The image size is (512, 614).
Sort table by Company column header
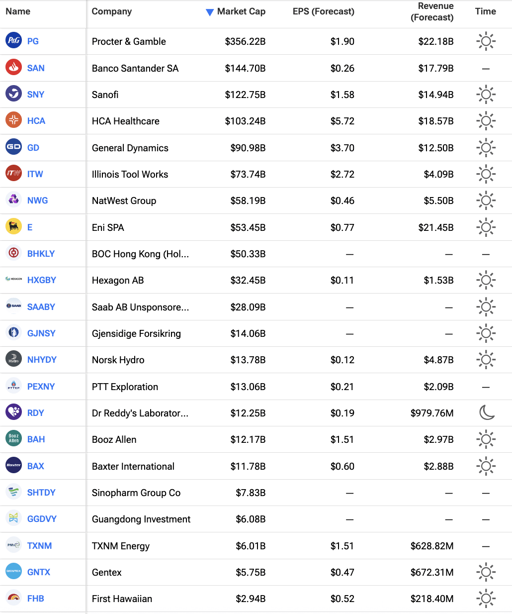tap(112, 11)
